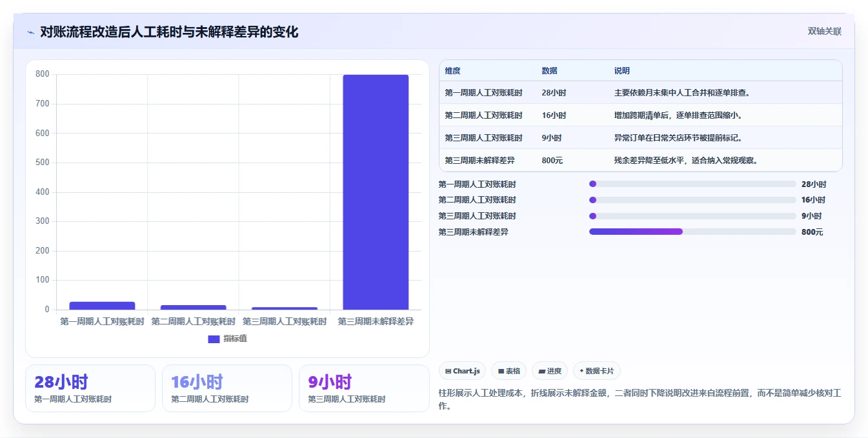This screenshot has width=868, height=438.
Task: Click the note 异常订单在日常关店环节被提前标记。
Action: 678,138
